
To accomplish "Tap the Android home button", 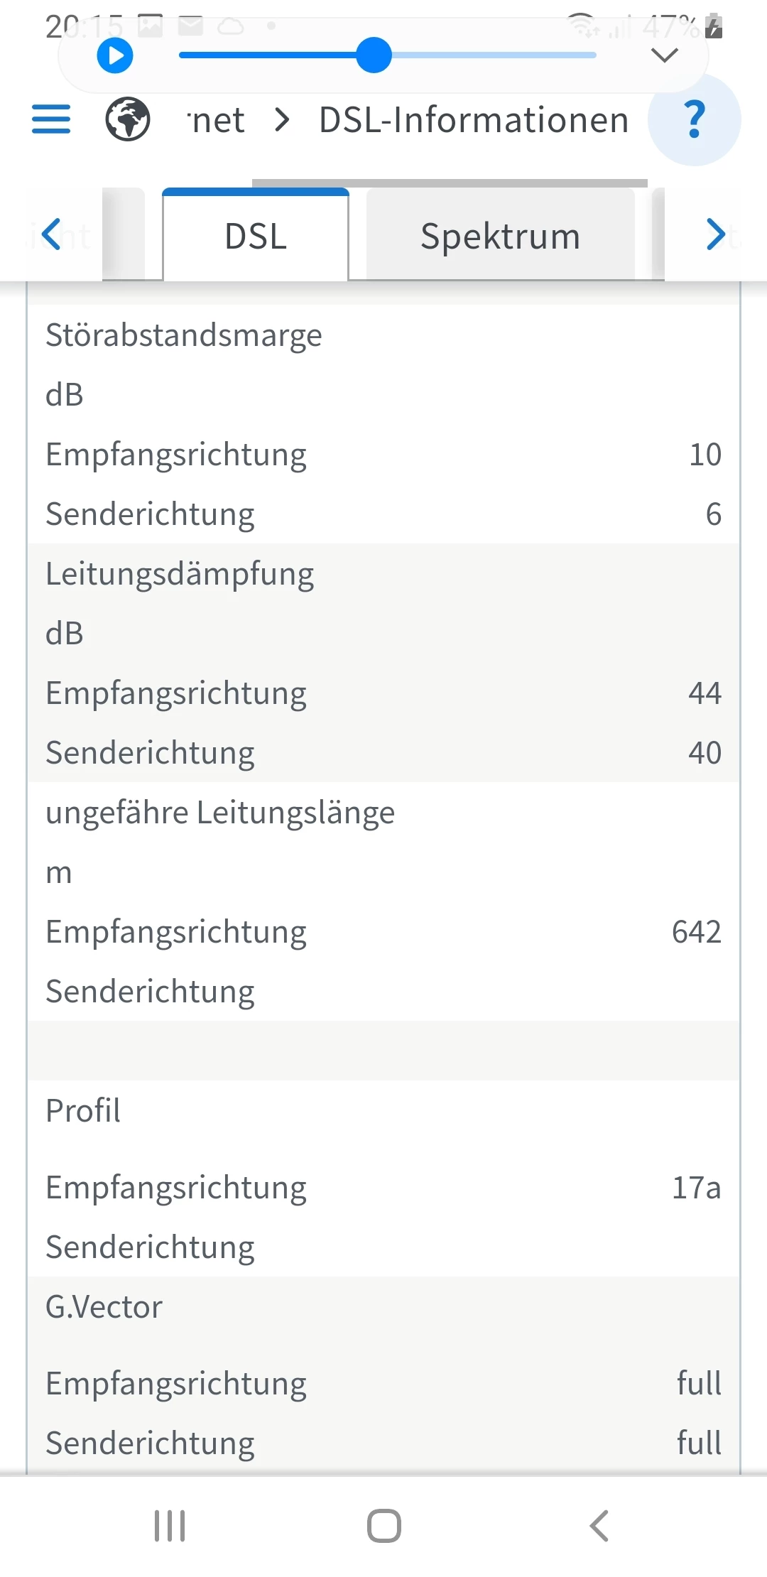I will 383,1525.
